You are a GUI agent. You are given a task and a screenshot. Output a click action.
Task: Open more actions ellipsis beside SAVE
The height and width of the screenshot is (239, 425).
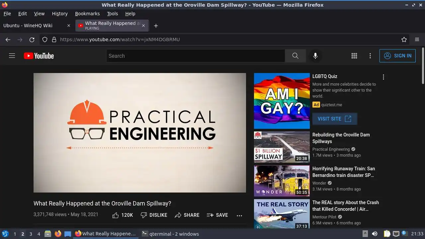tap(239, 215)
